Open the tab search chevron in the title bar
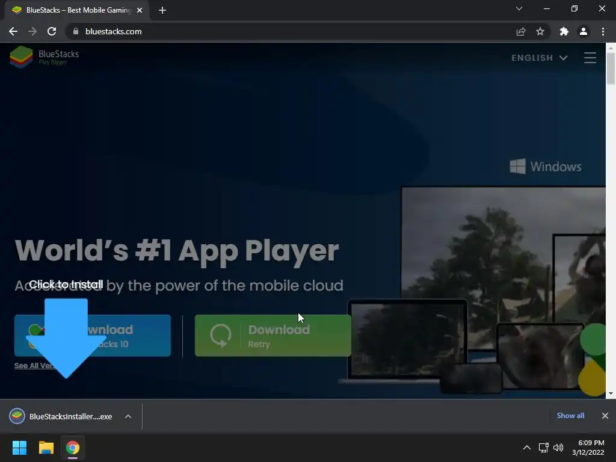The image size is (616, 462). [x=519, y=8]
